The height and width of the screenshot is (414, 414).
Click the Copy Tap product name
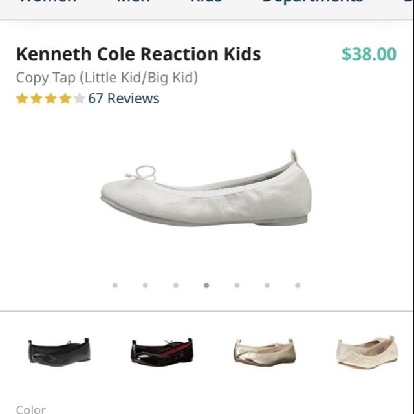(x=107, y=78)
